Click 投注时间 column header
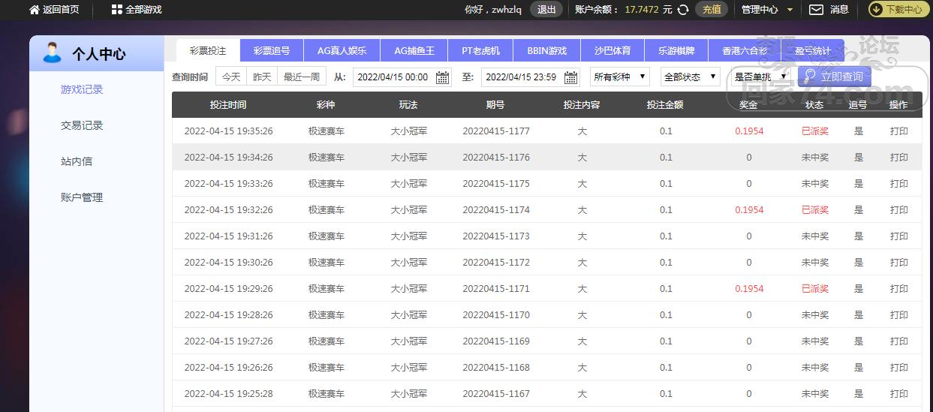The image size is (933, 412). (228, 105)
